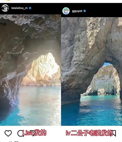Screen dimensions: 122x142
Task: Open the left sea cave photo
Action: [30, 70]
